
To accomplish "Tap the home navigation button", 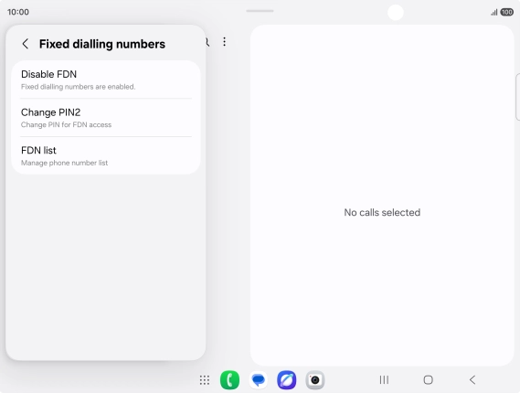I will coord(428,380).
